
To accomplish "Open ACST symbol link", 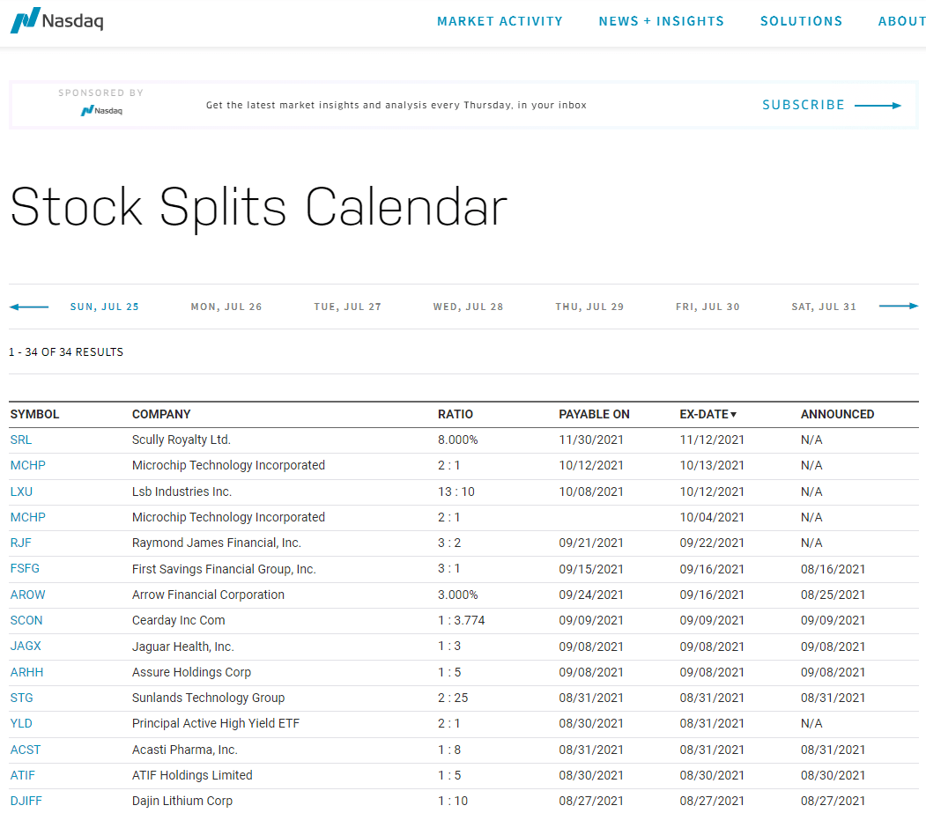I will 26,750.
